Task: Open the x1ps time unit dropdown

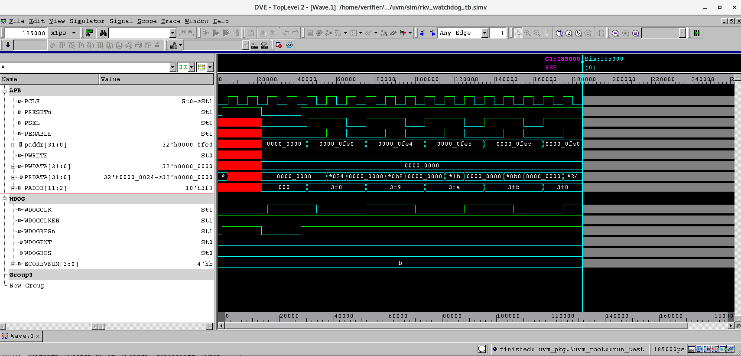Action: (74, 33)
